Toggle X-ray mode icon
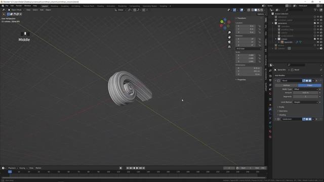This screenshot has height=182, width=324. point(249,10)
